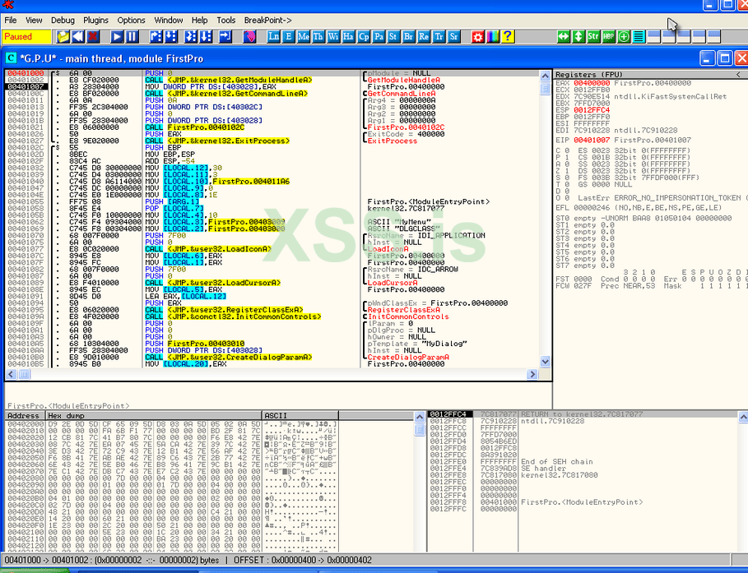This screenshot has width=748, height=573.
Task: Click the yellow question mark help icon
Action: click(x=508, y=37)
